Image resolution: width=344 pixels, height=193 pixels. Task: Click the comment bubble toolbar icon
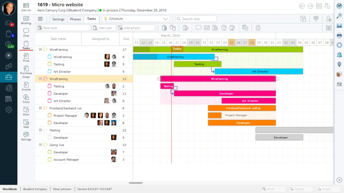198,28
